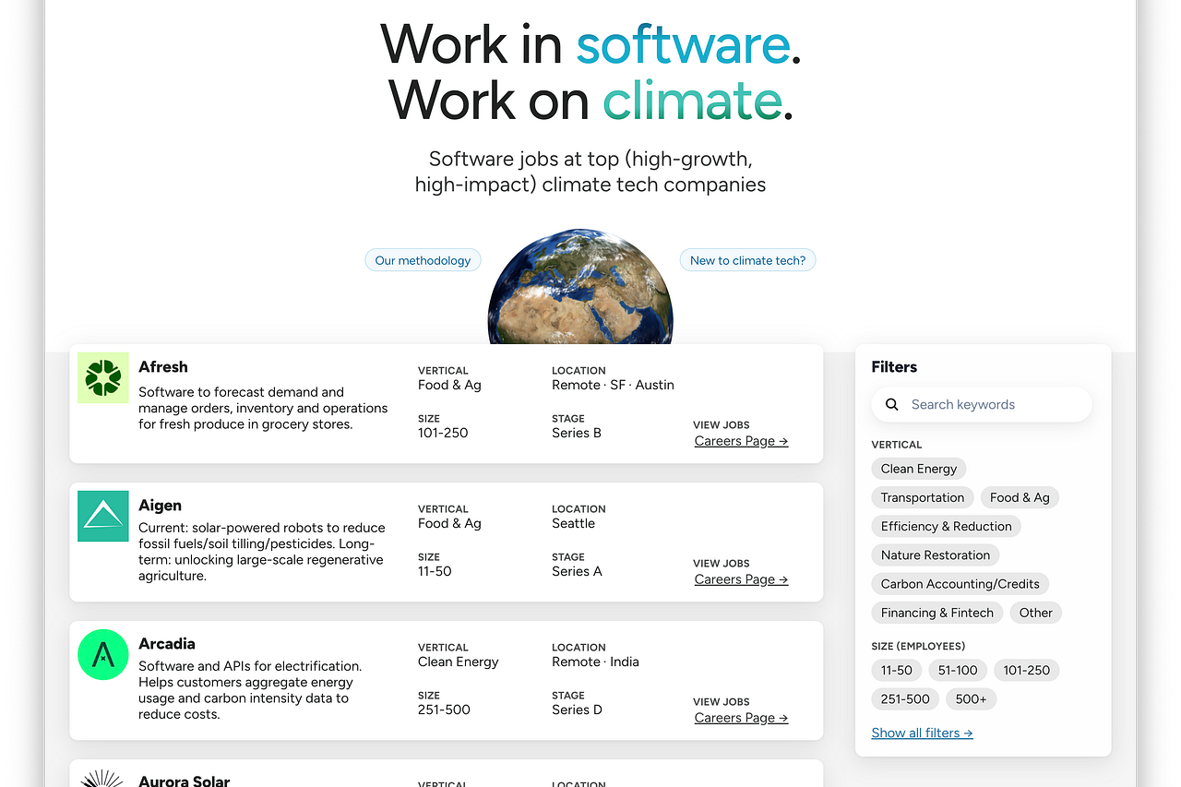Click the Afresh company description text
This screenshot has width=1181, height=787.
pos(263,408)
